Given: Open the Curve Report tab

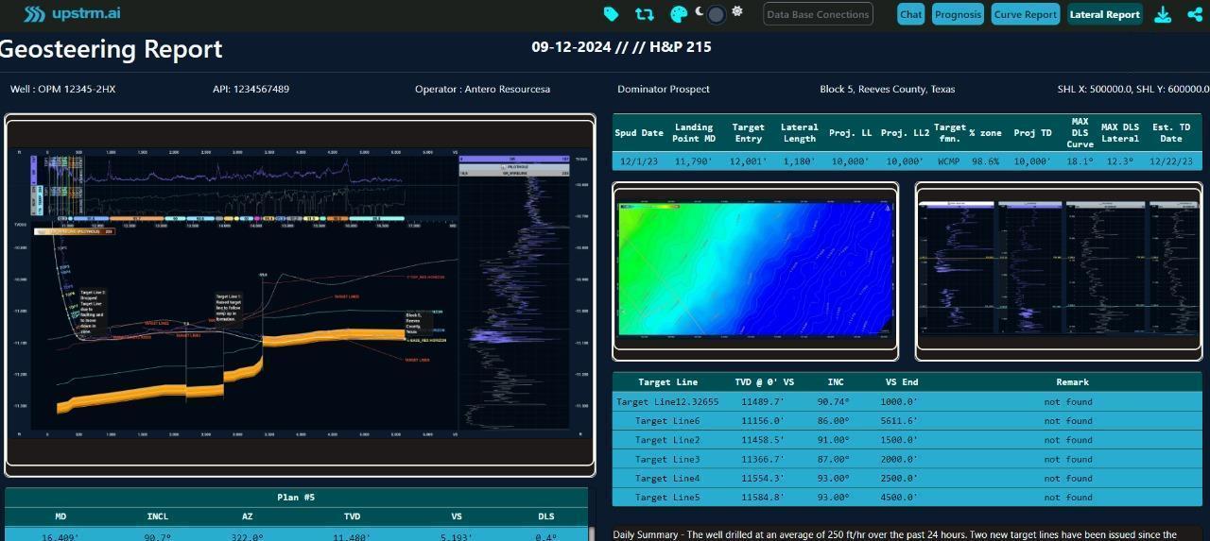Looking at the screenshot, I should [x=1026, y=14].
